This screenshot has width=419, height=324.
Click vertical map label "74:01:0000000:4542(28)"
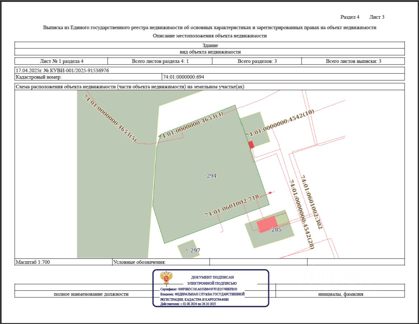click(x=302, y=214)
